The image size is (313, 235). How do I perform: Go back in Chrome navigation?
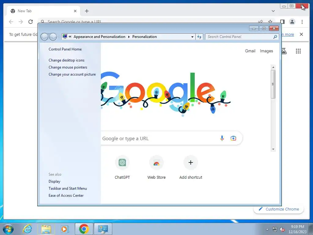click(x=11, y=22)
